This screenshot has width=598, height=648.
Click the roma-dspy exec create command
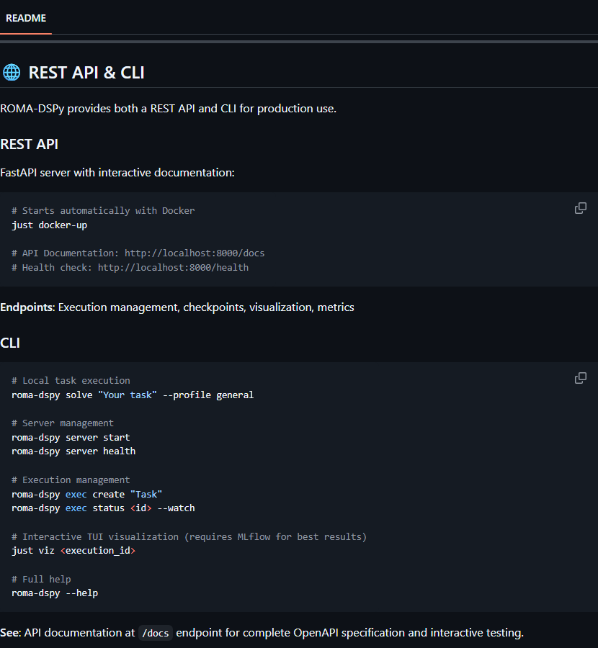(86, 494)
